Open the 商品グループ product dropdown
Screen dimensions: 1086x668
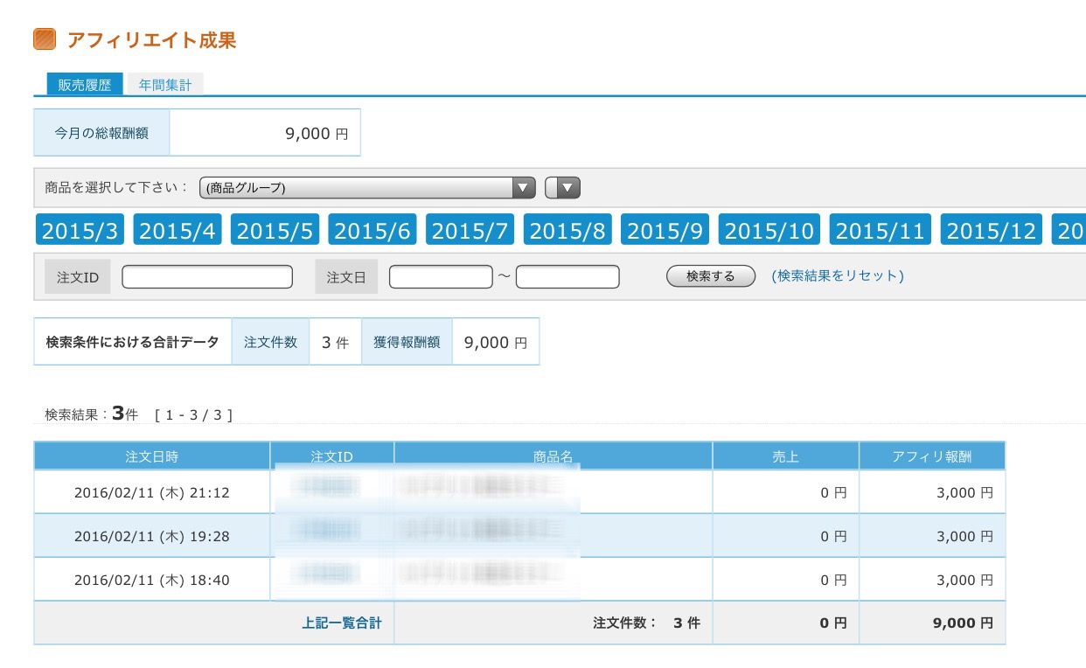[367, 188]
